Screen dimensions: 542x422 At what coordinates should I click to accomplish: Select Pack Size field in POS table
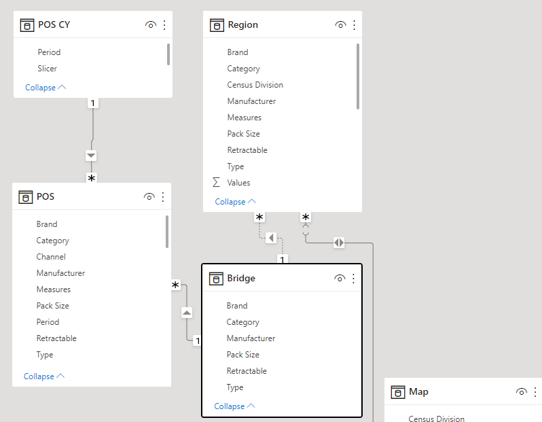(52, 306)
